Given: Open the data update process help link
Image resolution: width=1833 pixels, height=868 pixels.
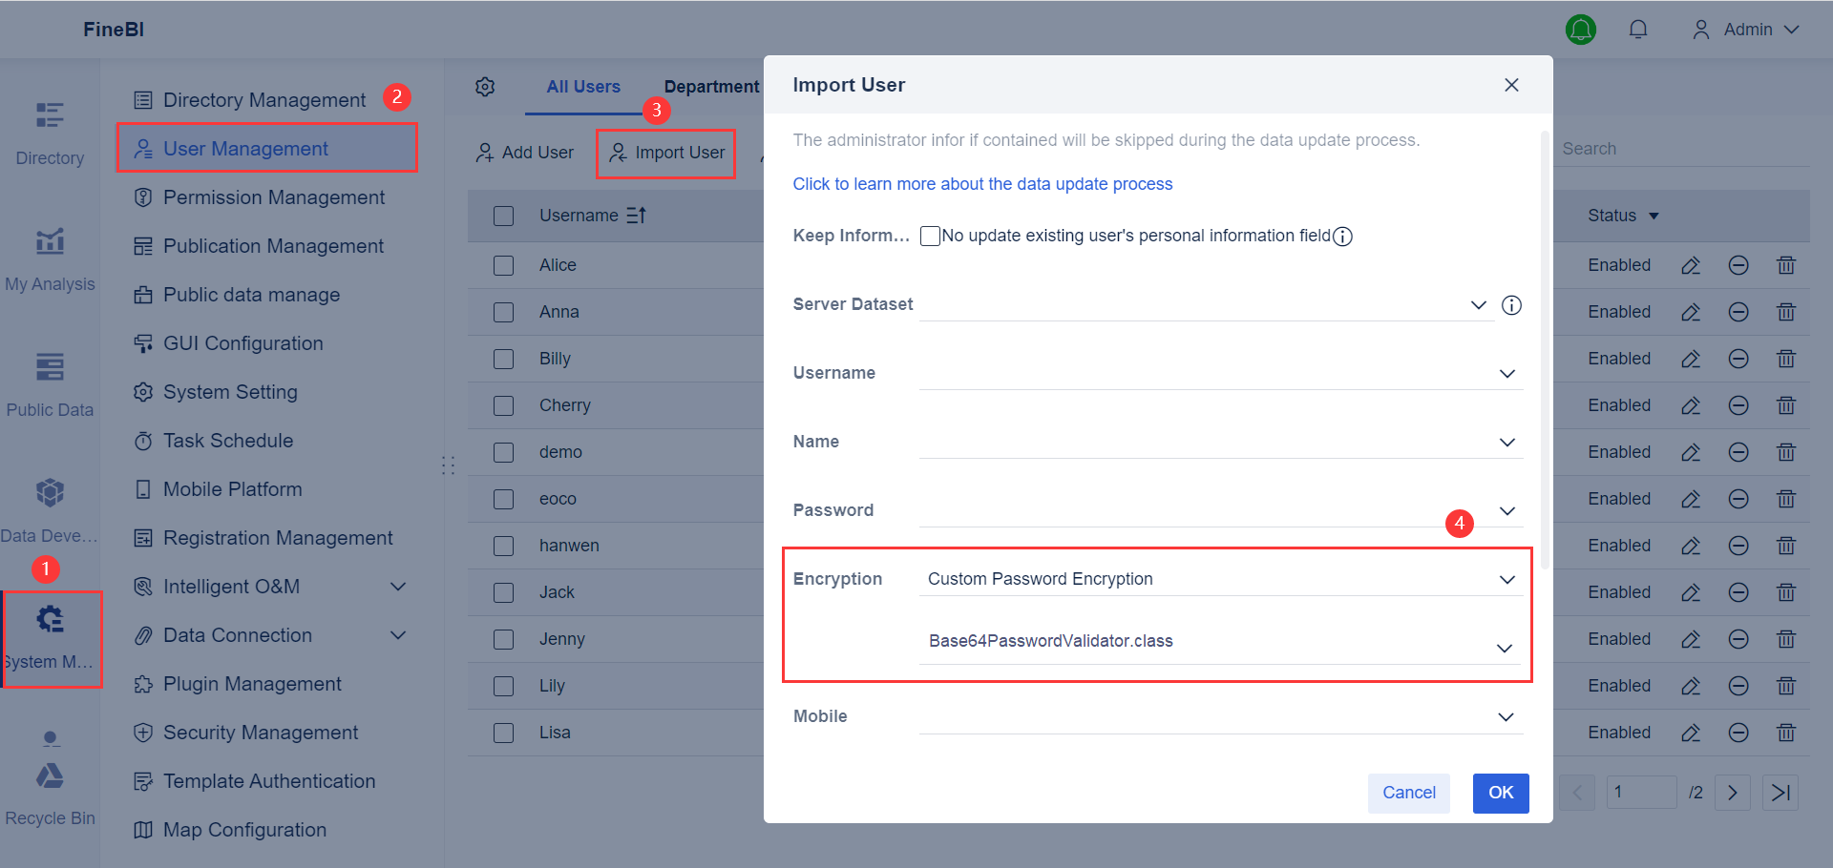Looking at the screenshot, I should (x=982, y=184).
